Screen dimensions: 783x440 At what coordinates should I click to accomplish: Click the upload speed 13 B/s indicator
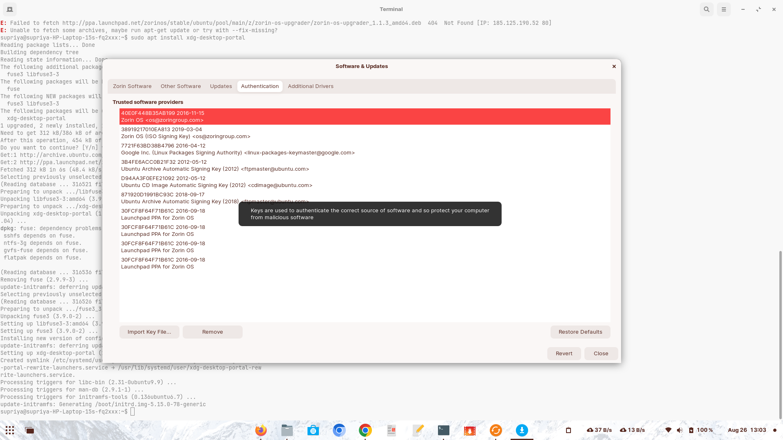click(633, 430)
